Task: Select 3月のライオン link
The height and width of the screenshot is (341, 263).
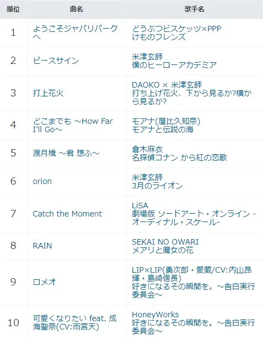Action: [157, 186]
